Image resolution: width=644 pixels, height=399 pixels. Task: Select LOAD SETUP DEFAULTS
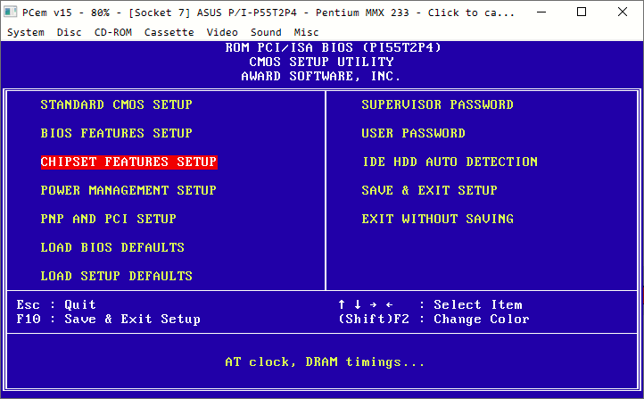(116, 276)
